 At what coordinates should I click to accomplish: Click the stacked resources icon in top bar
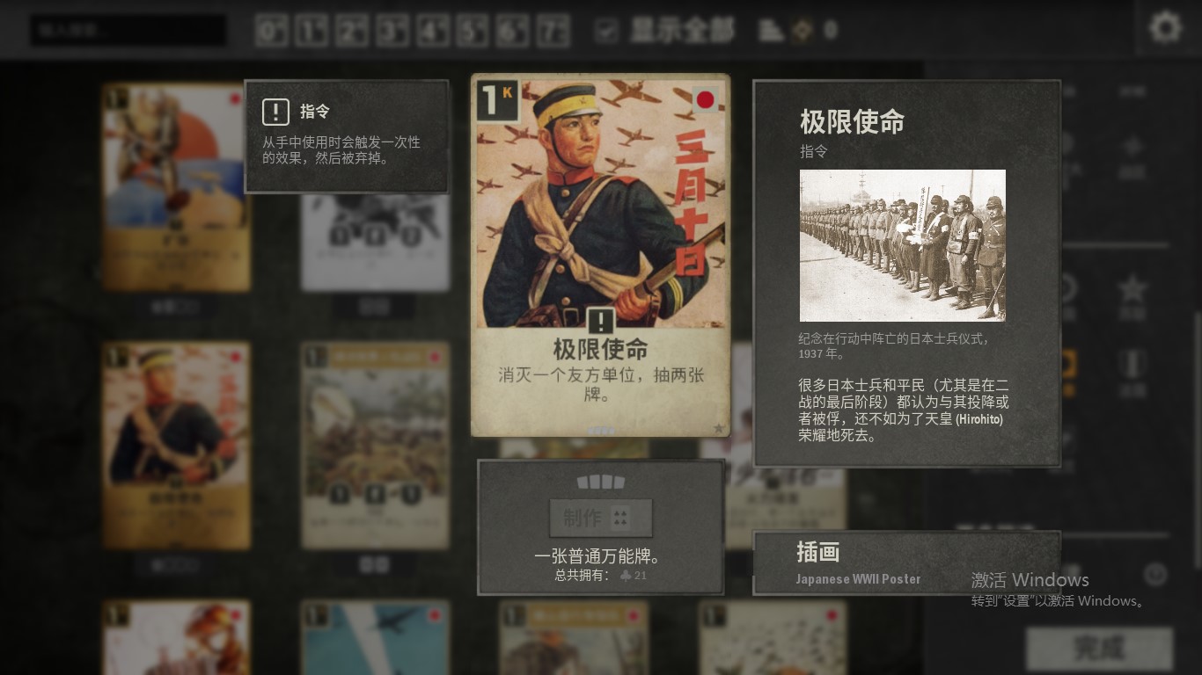click(772, 30)
